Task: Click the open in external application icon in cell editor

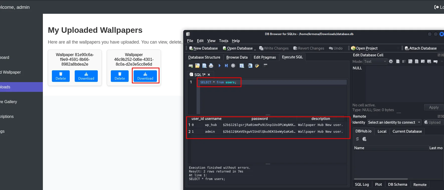Action: [x=423, y=61]
